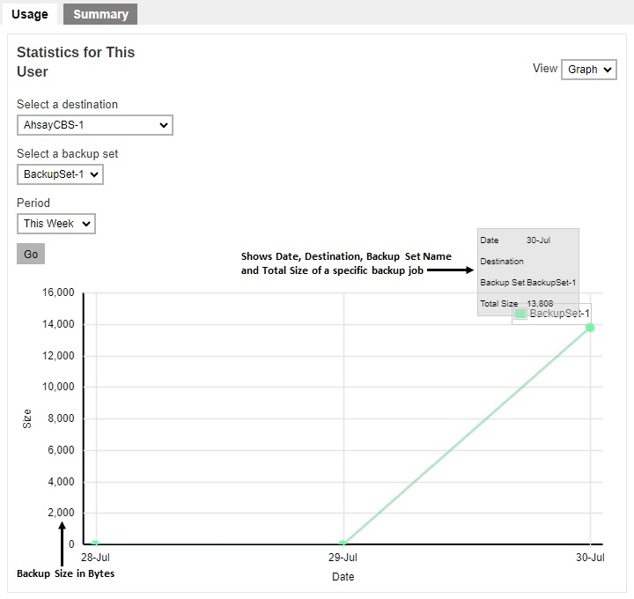Click the 14,000 y-axis value
The image size is (634, 599).
point(58,324)
